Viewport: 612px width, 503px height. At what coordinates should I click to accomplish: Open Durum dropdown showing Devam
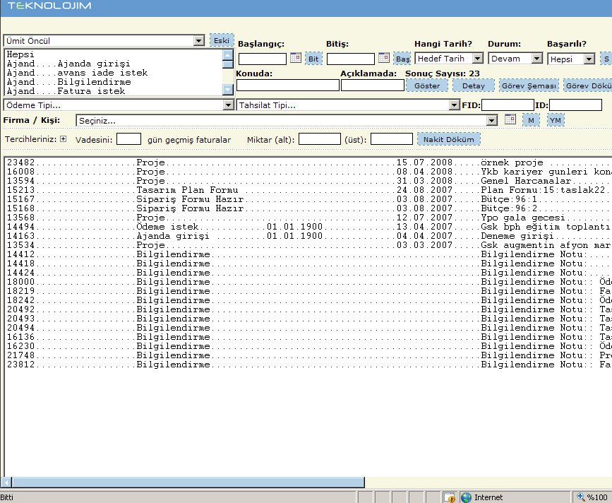coord(515,59)
